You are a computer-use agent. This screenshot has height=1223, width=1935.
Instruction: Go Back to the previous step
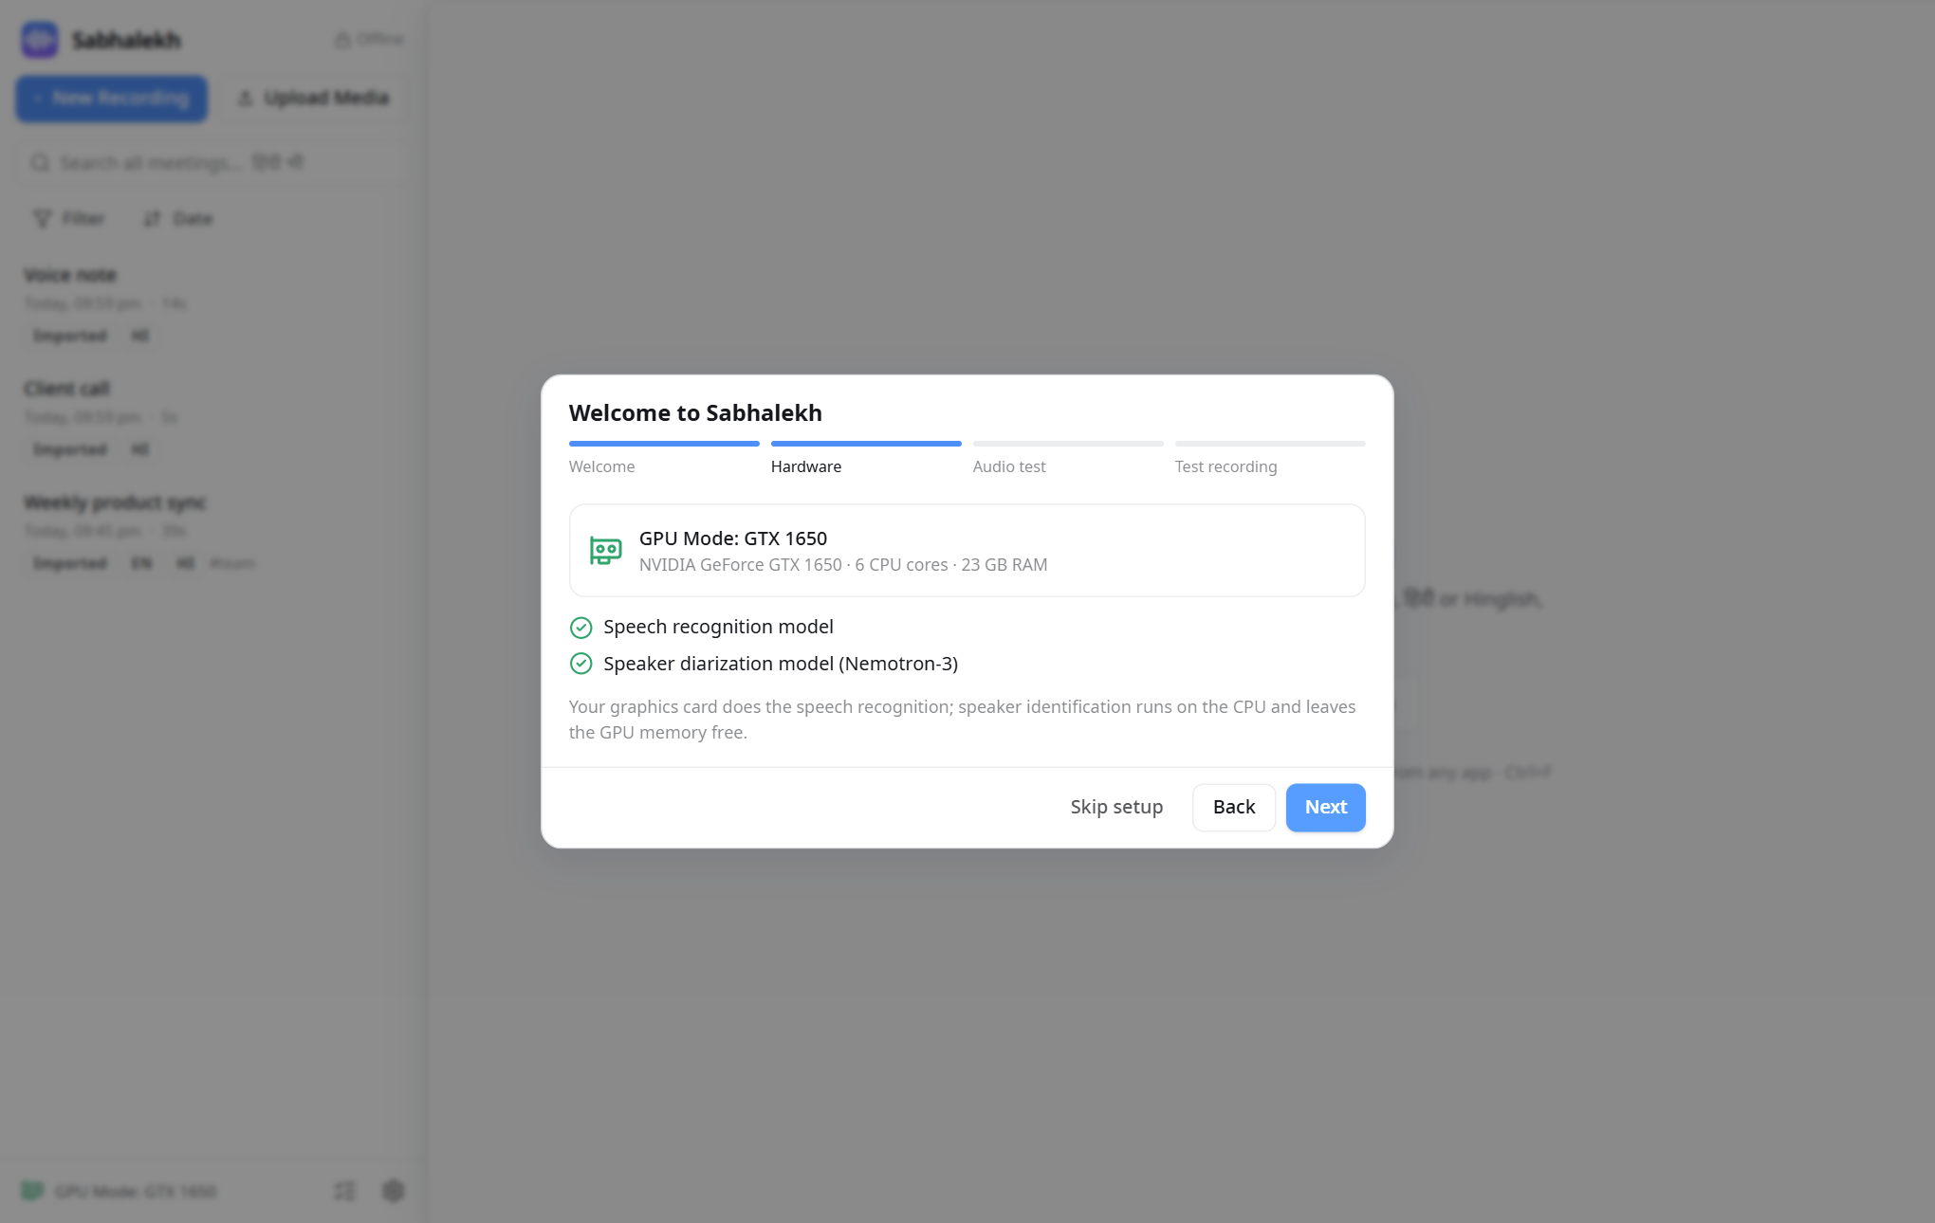(1233, 807)
